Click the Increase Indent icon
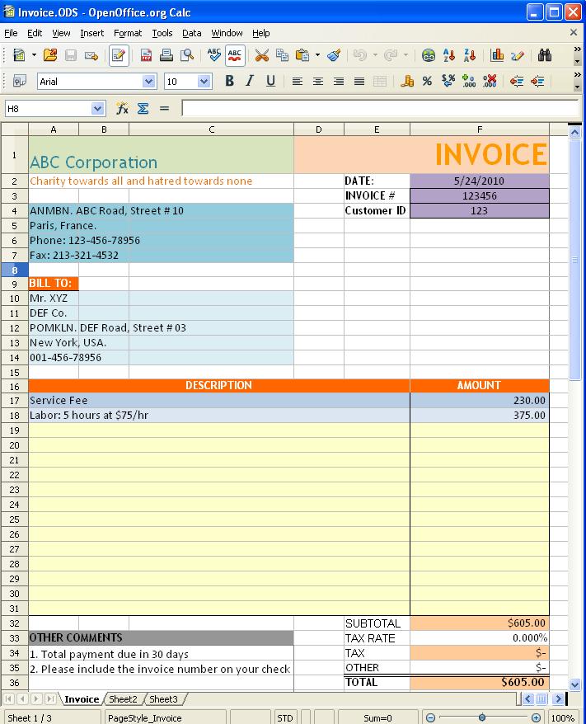Screen dimensions: 586x724 (537, 82)
